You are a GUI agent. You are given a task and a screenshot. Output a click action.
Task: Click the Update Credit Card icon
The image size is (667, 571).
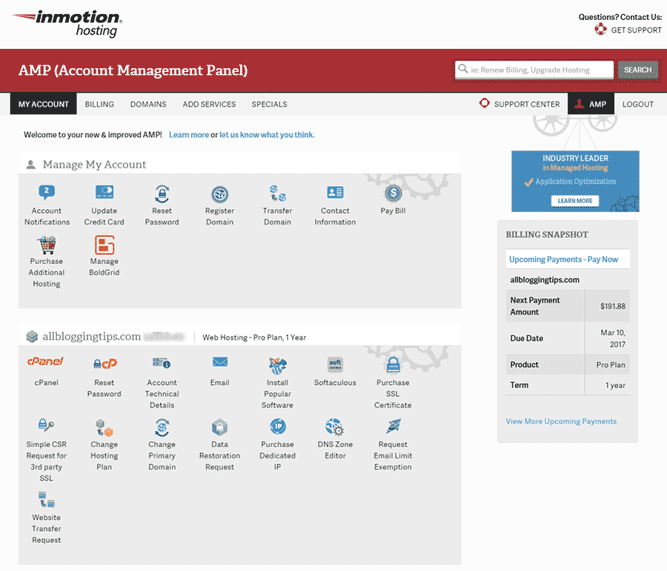(104, 192)
